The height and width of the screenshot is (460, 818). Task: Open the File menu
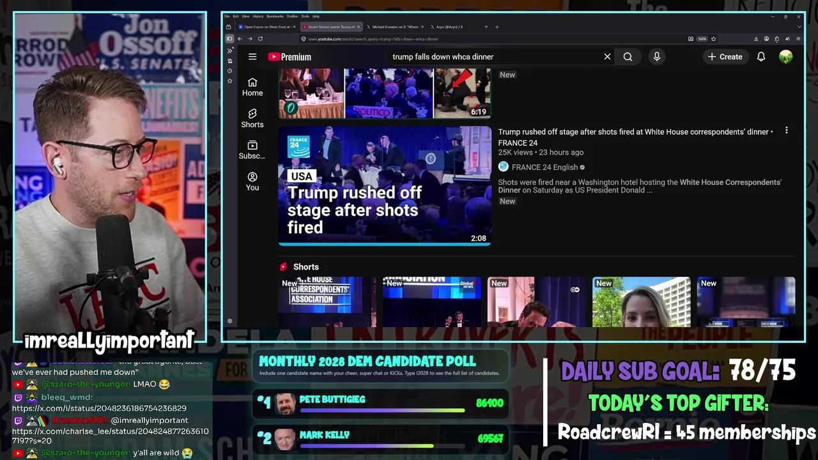pos(228,16)
